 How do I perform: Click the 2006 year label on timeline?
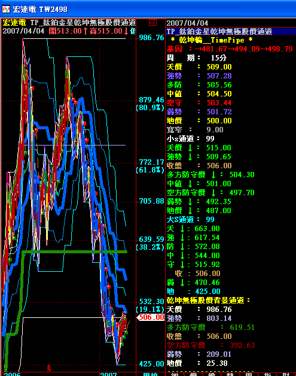12,374
